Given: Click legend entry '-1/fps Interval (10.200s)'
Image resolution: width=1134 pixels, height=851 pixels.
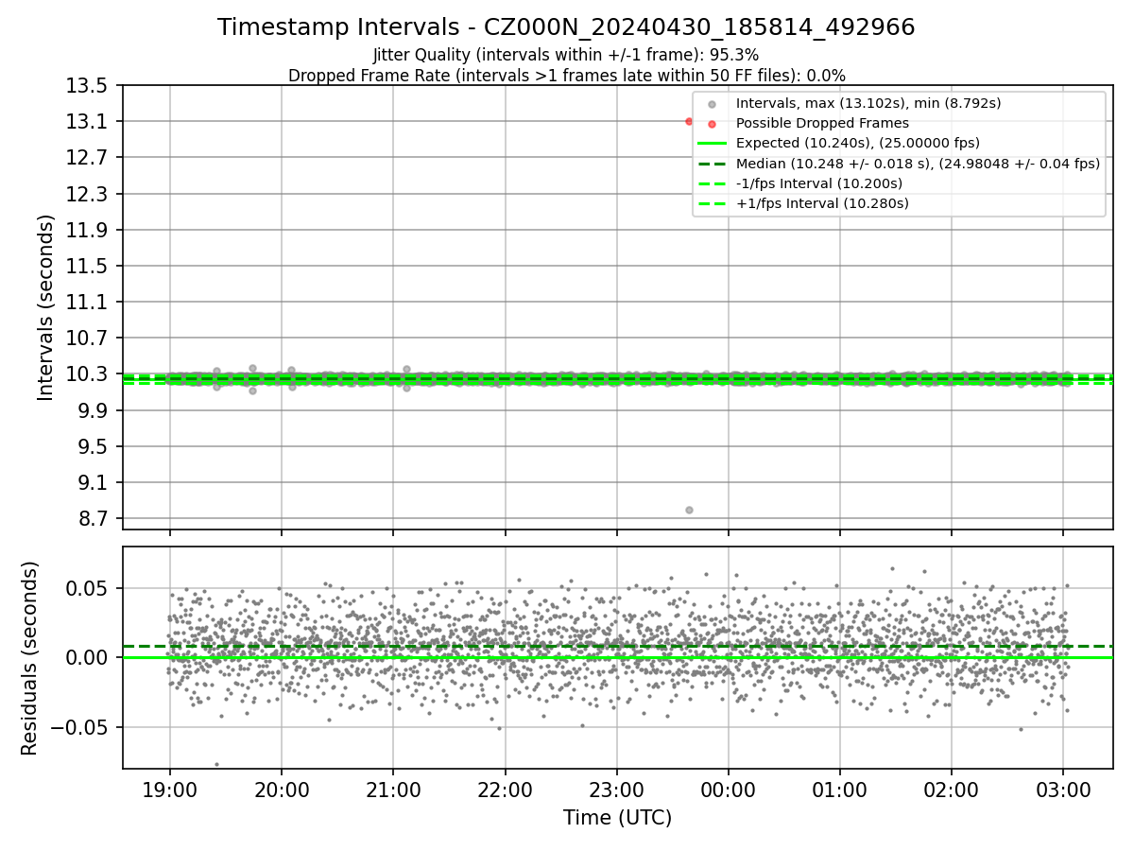Looking at the screenshot, I should 819,183.
